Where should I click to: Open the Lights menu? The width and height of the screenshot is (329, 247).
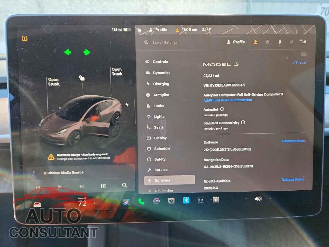point(156,117)
